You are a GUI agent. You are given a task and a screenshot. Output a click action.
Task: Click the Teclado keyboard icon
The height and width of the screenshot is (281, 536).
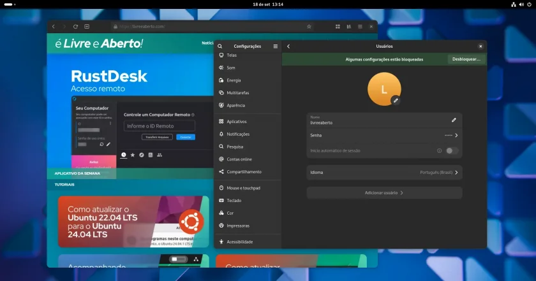221,201
